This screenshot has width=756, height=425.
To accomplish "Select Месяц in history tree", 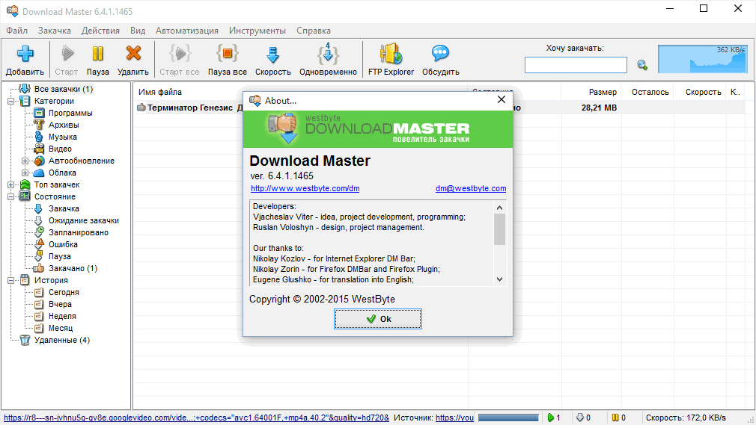I will 61,328.
